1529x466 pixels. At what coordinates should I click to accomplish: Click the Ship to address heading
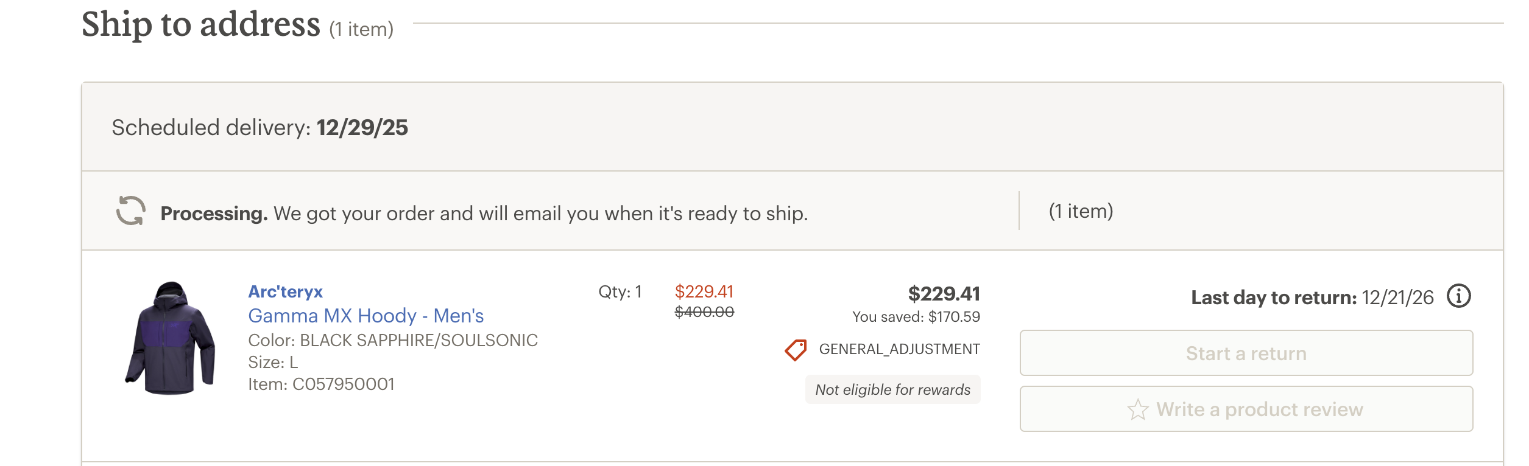[x=201, y=25]
